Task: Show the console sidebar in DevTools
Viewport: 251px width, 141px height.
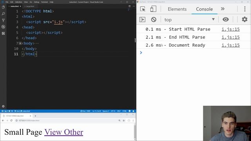Action: click(142, 20)
